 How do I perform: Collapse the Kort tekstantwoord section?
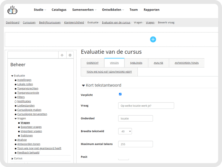(x=83, y=85)
